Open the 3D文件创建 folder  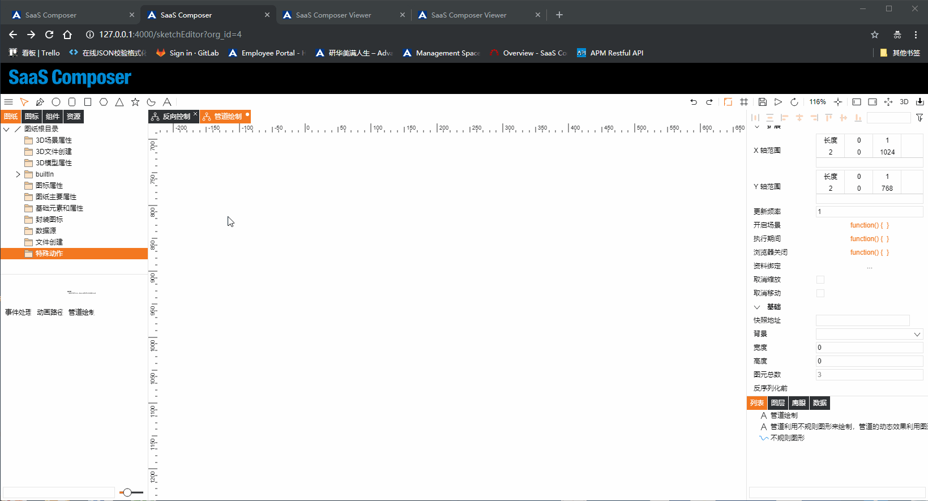53,152
